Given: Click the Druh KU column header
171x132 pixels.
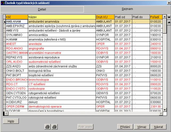Looking at the screenshot, I should tap(105, 17).
